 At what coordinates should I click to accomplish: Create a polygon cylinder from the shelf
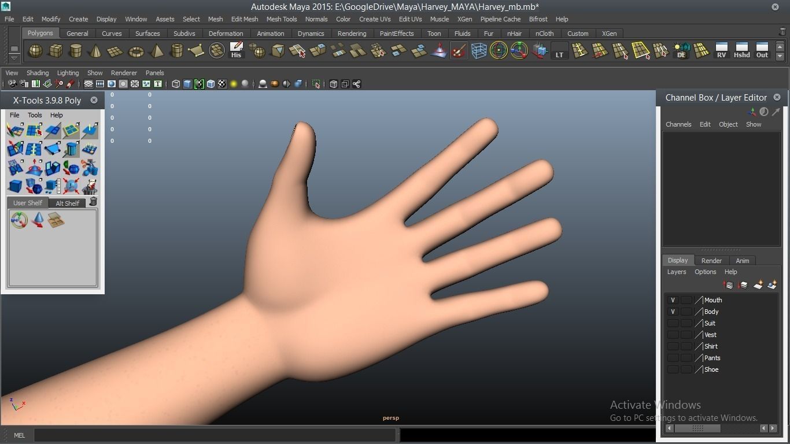(x=75, y=51)
